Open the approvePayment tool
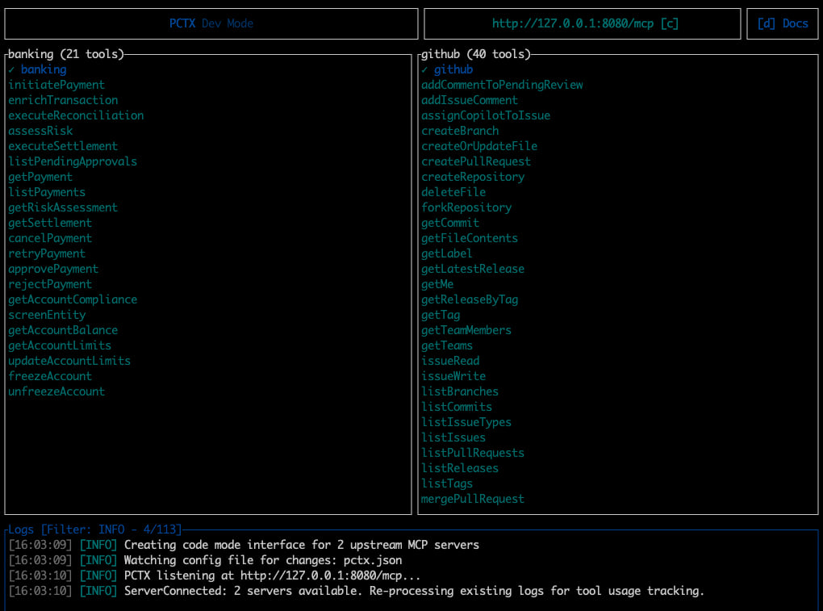 click(53, 269)
